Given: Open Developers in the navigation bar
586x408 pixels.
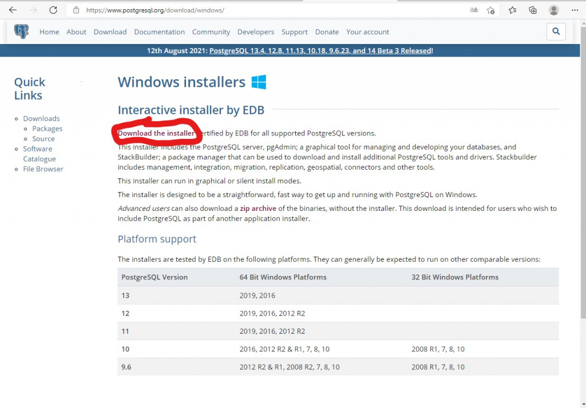Looking at the screenshot, I should pos(256,32).
